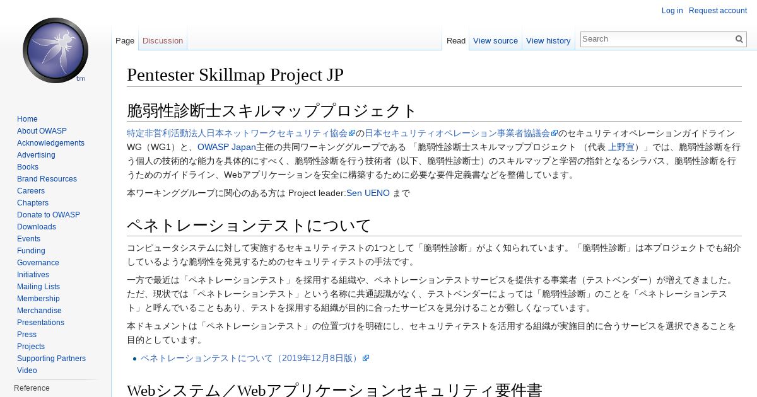Screen dimensions: 757x397
Task: Open Careers sidebar link
Action: [x=31, y=191]
